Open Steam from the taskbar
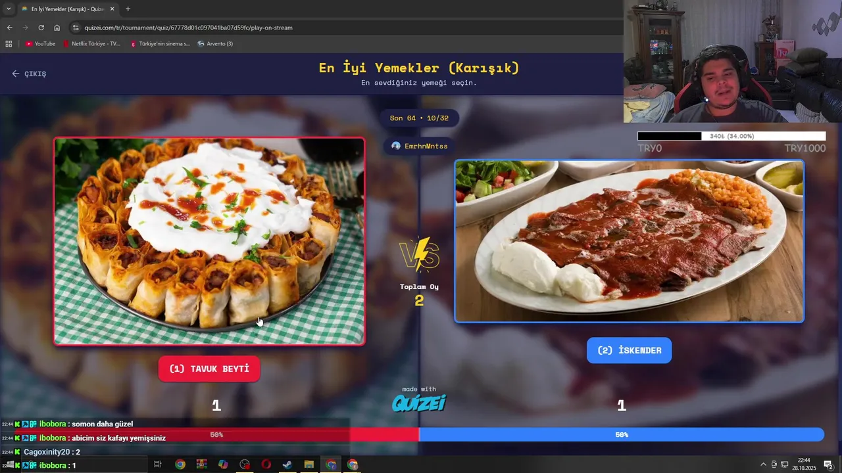Viewport: 842px width, 473px height. tap(287, 464)
